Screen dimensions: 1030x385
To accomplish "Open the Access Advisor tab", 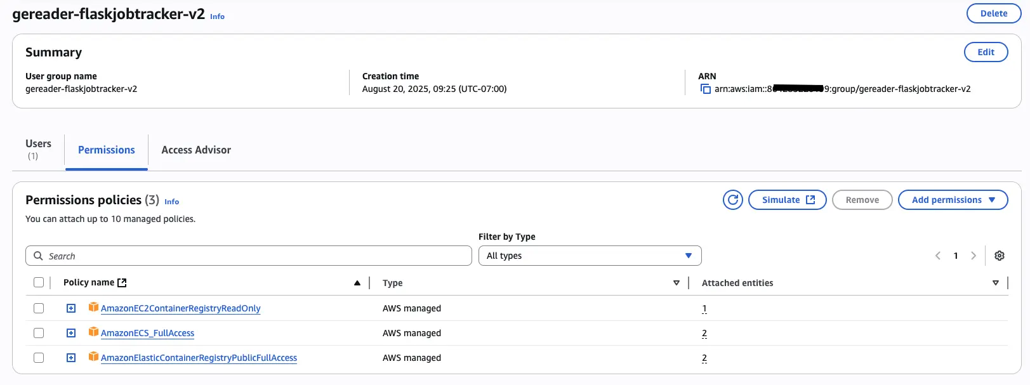I will pyautogui.click(x=196, y=150).
